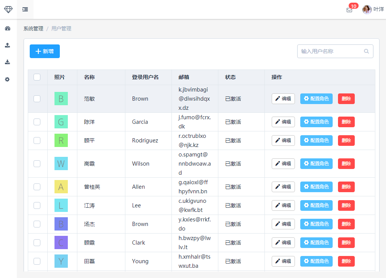Toggle the select-all checkbox in table header
The height and width of the screenshot is (278, 386).
(37, 77)
